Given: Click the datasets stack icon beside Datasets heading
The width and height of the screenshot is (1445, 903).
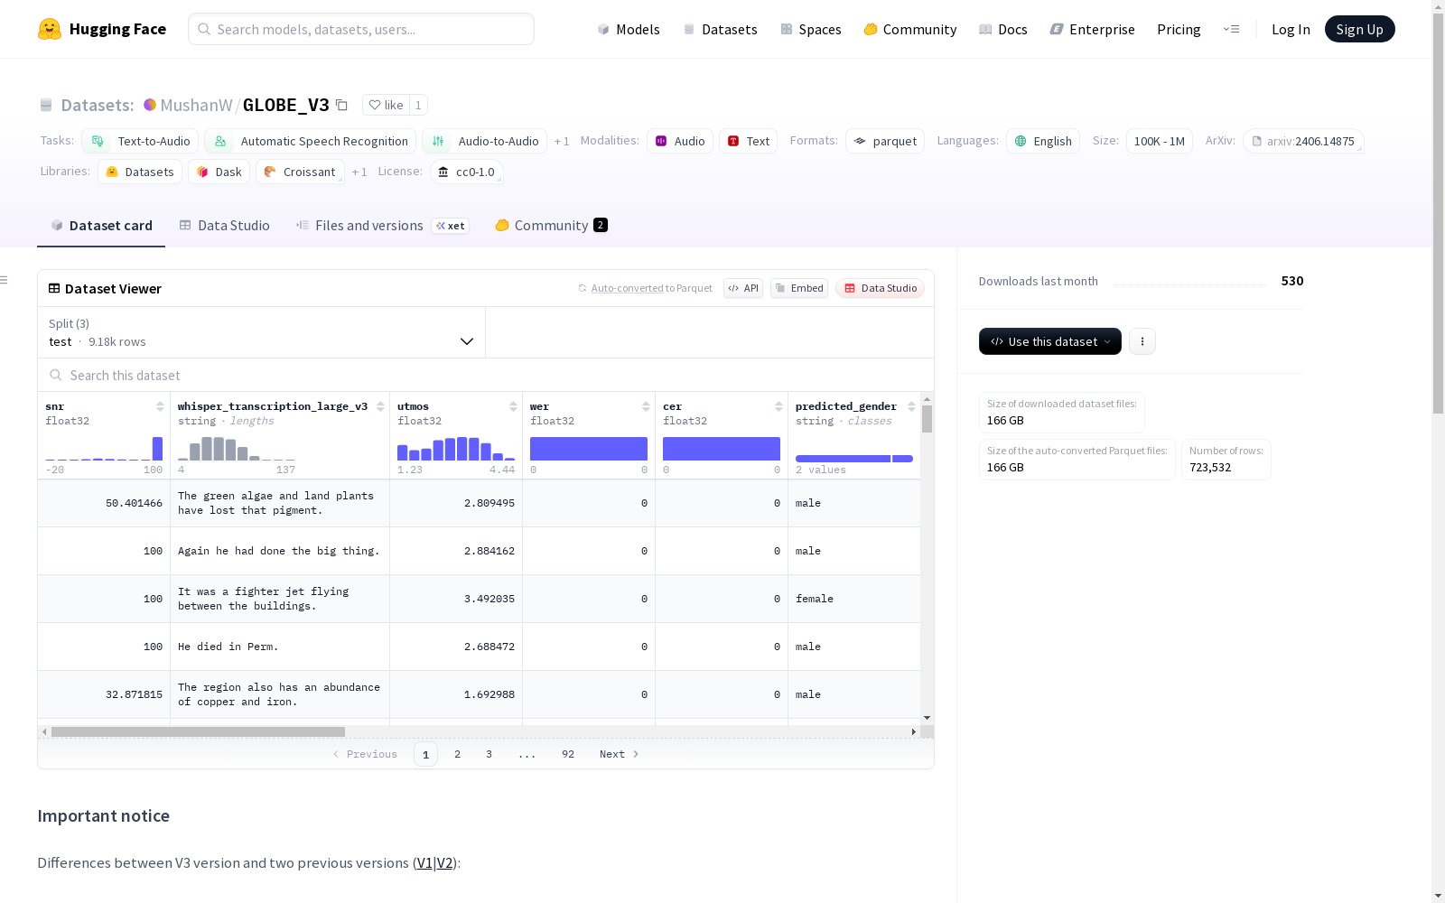Looking at the screenshot, I should click(46, 105).
